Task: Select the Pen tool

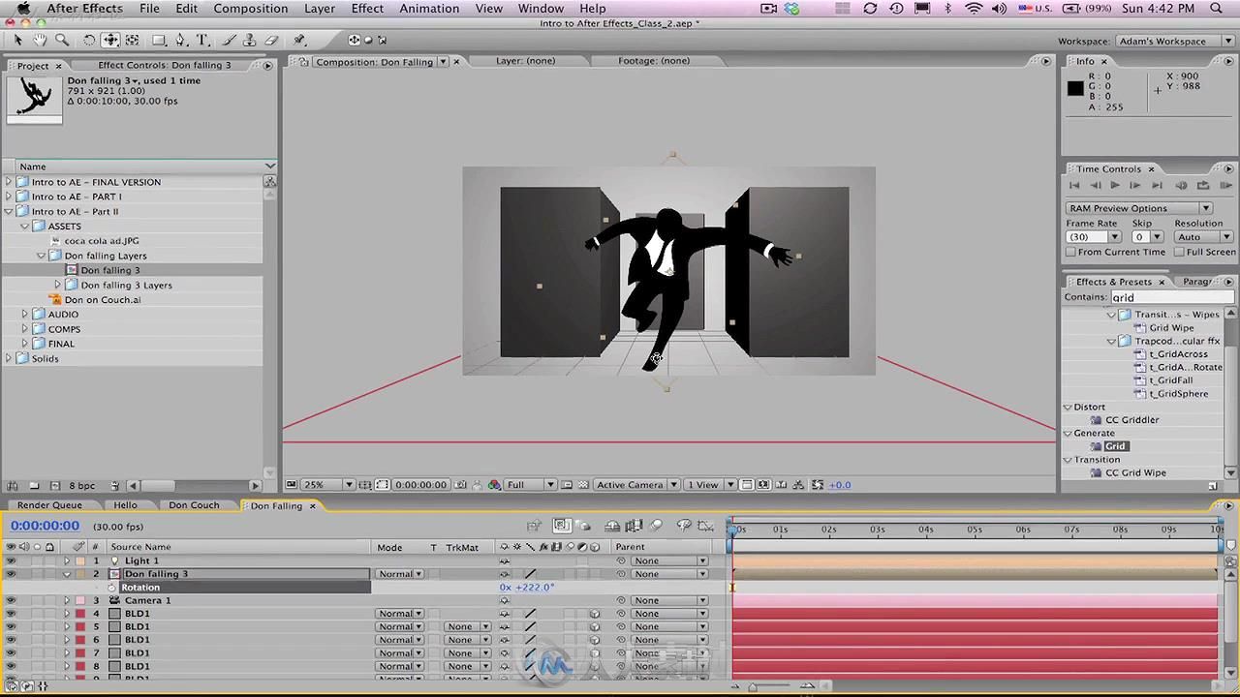Action: pos(181,40)
